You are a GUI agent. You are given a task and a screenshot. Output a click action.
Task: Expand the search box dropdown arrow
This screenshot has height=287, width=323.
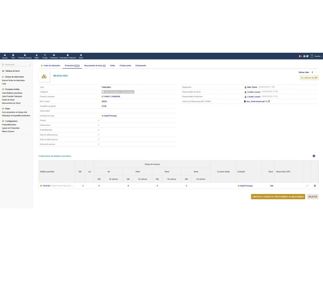pos(30,65)
